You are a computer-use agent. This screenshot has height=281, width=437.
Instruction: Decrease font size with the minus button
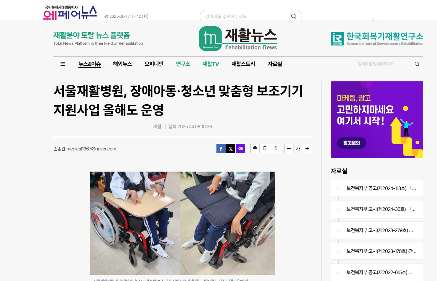tap(289, 149)
